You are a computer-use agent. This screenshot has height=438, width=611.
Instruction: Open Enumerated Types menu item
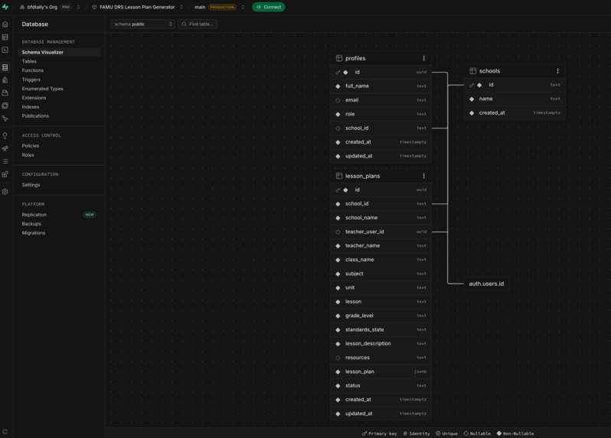(42, 89)
